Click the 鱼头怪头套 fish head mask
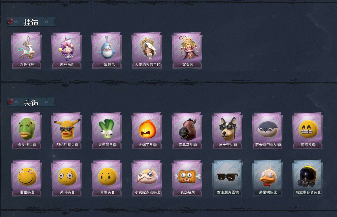 coord(26,131)
